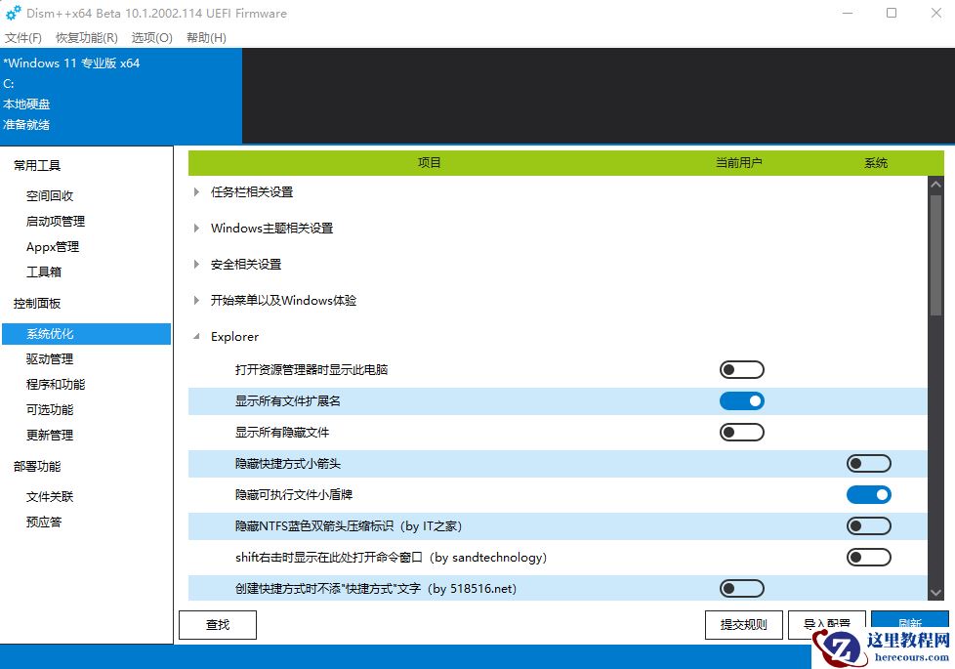Click the 提交规则 button
Image resolution: width=955 pixels, height=669 pixels.
743,624
